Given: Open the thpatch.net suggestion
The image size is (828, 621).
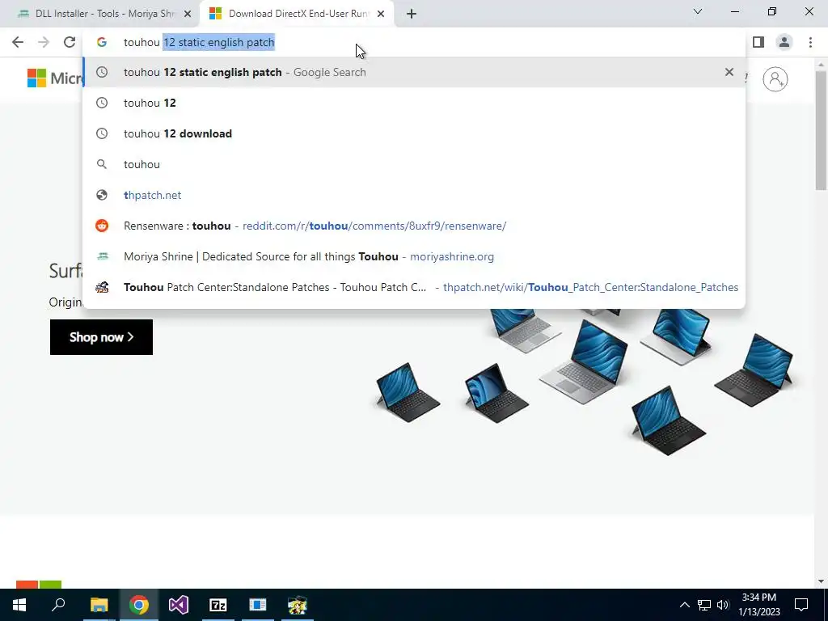Looking at the screenshot, I should [x=414, y=195].
